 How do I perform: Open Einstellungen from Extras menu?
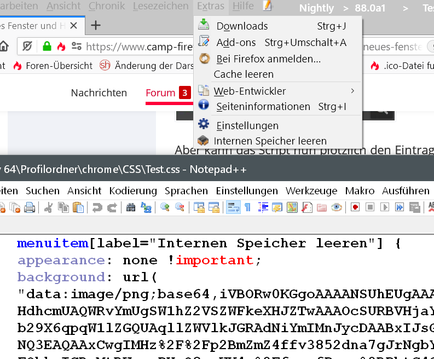click(278, 125)
